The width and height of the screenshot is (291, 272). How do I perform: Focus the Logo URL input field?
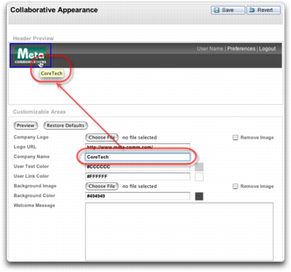coord(138,147)
